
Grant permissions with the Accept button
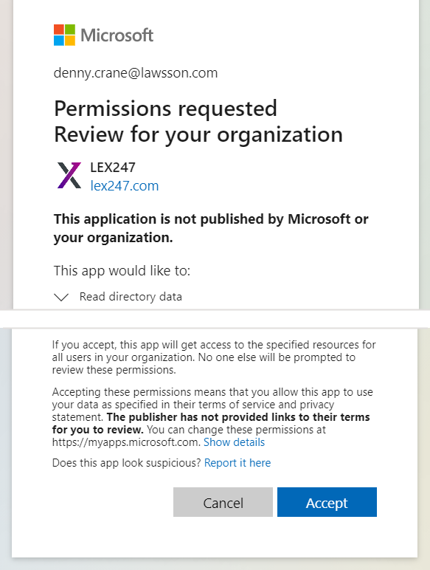click(327, 502)
